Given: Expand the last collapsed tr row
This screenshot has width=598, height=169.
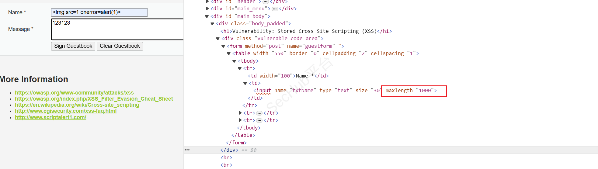Looking at the screenshot, I should tap(240, 120).
